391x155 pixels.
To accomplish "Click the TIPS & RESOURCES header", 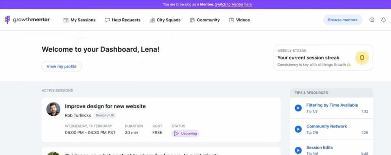I will click(x=331, y=93).
